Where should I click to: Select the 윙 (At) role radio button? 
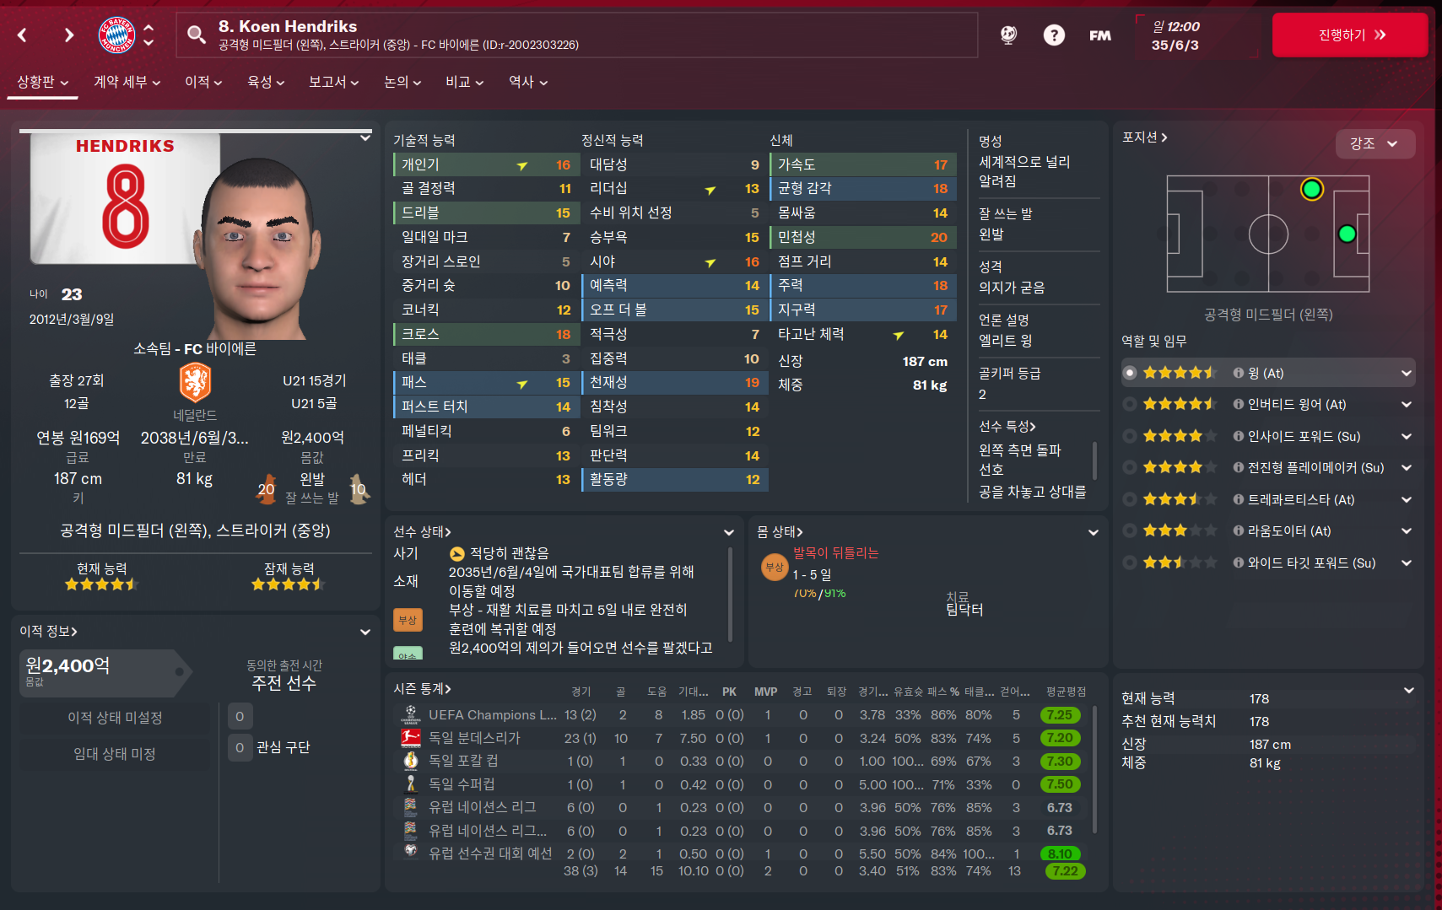click(x=1130, y=373)
